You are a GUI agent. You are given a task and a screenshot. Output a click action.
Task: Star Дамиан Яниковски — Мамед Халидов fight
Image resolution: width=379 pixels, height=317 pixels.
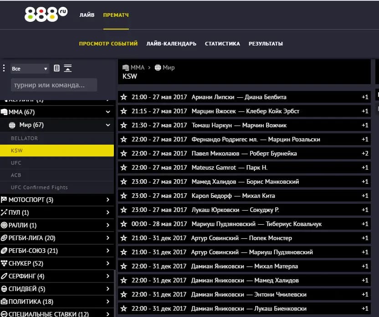(124, 280)
